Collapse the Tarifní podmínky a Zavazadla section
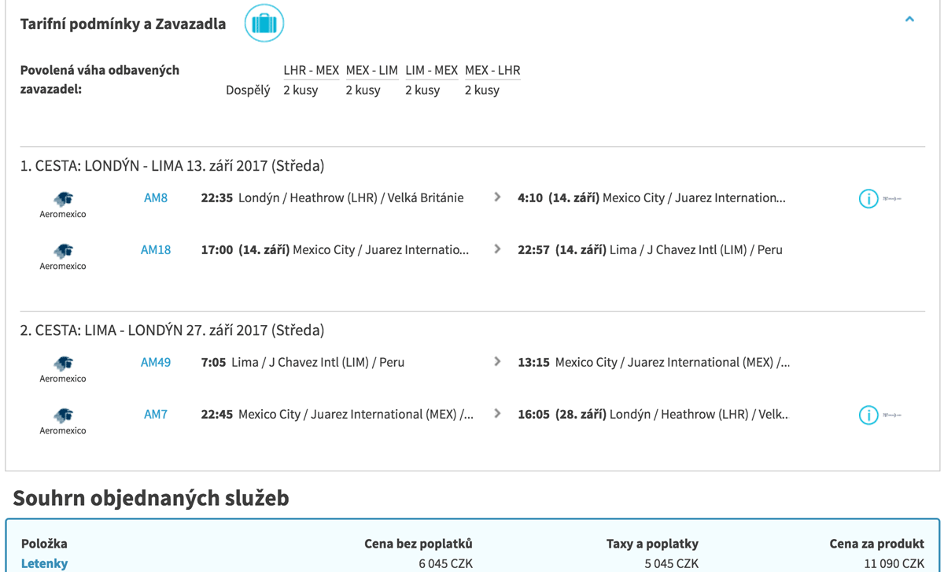 click(909, 19)
